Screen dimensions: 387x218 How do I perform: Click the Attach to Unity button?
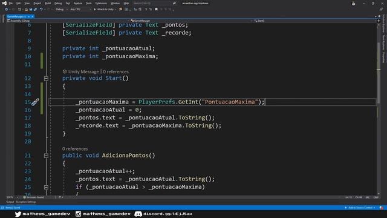point(103,10)
